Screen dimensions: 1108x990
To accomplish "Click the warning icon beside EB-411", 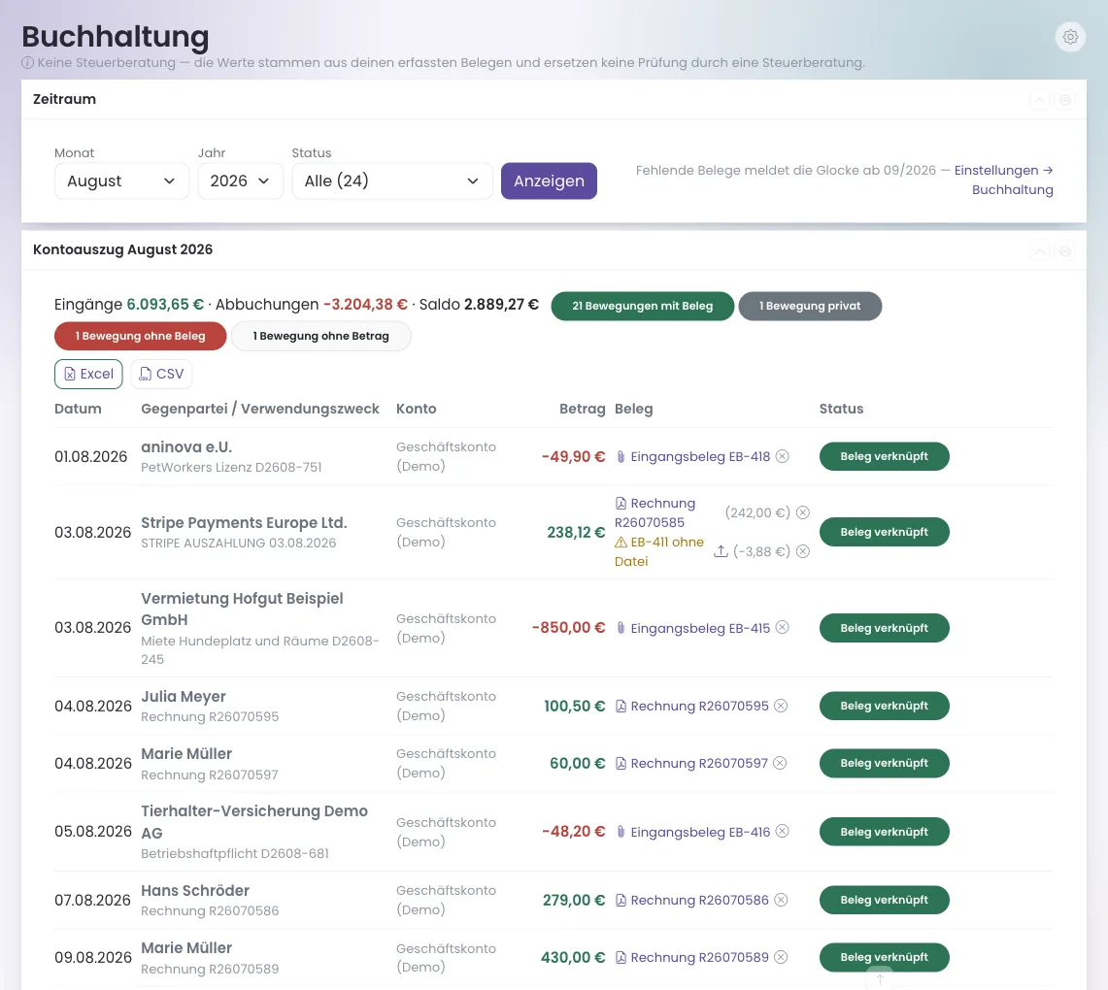I will (621, 543).
